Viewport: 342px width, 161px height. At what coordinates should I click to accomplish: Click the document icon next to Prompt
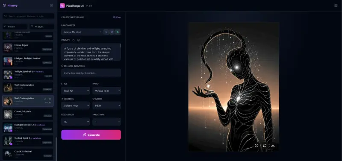(79, 40)
